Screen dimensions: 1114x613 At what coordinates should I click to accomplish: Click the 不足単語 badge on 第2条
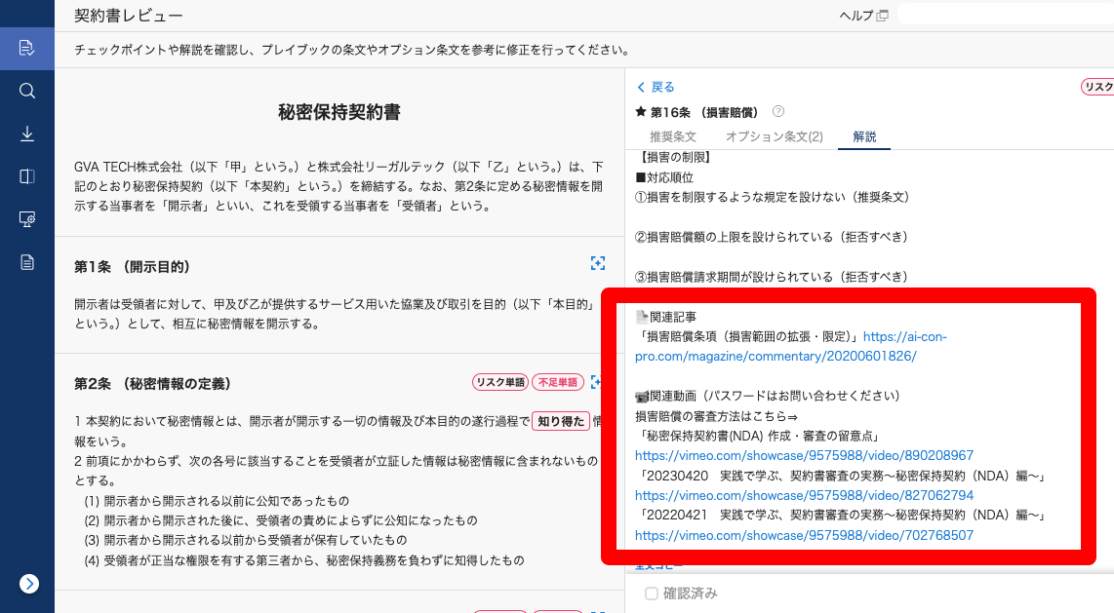coord(558,382)
